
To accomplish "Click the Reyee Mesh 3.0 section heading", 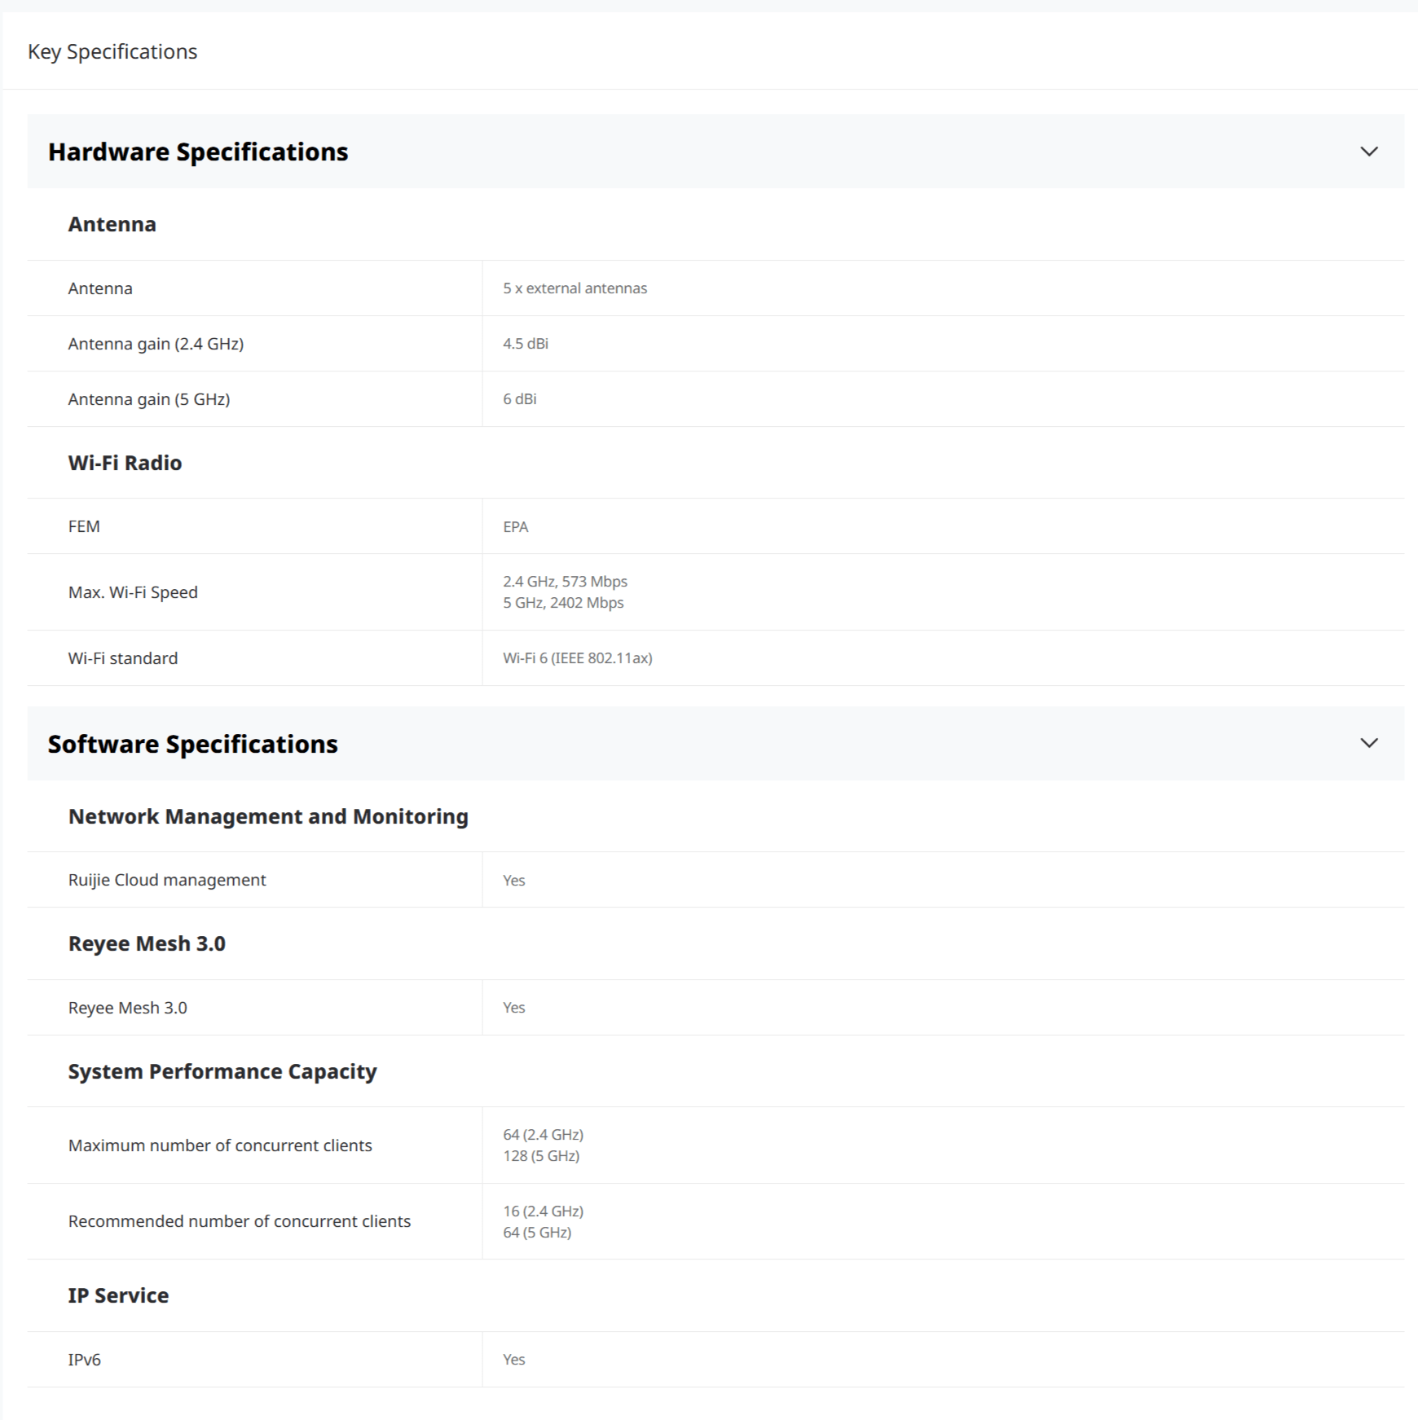I will tap(147, 943).
